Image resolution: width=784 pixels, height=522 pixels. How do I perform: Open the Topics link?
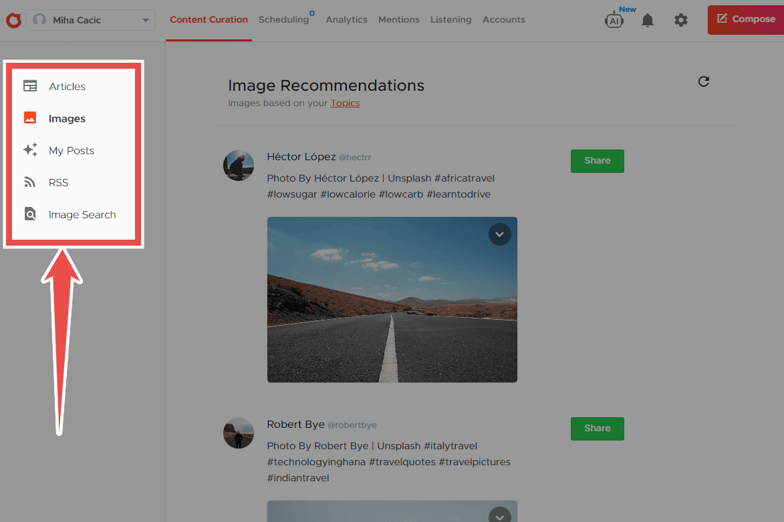tap(345, 103)
